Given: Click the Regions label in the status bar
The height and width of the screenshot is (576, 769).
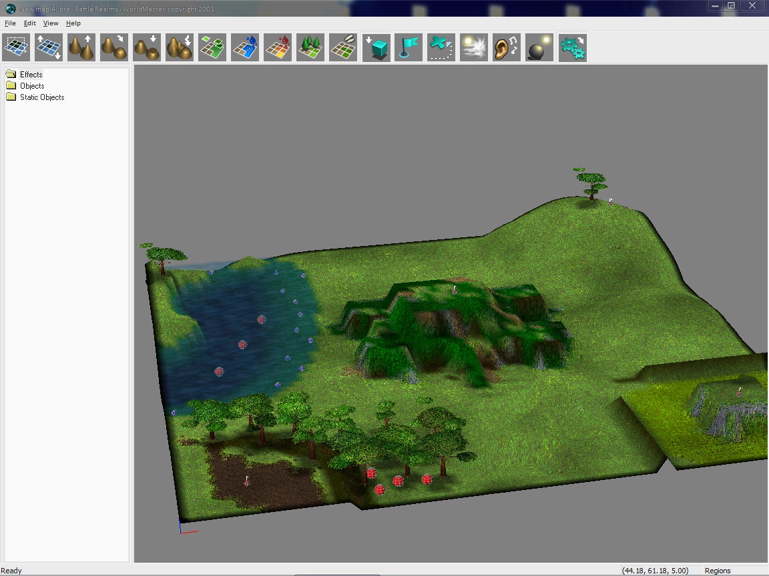Looking at the screenshot, I should tap(718, 571).
